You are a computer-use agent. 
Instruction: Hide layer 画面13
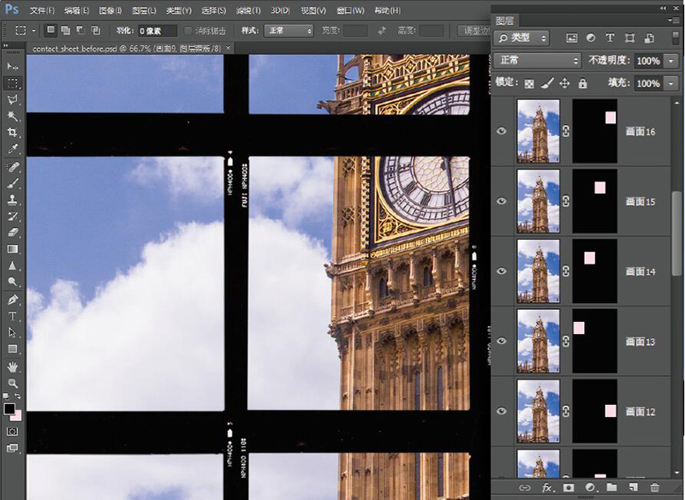[502, 341]
